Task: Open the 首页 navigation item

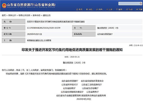Action: (79, 9)
